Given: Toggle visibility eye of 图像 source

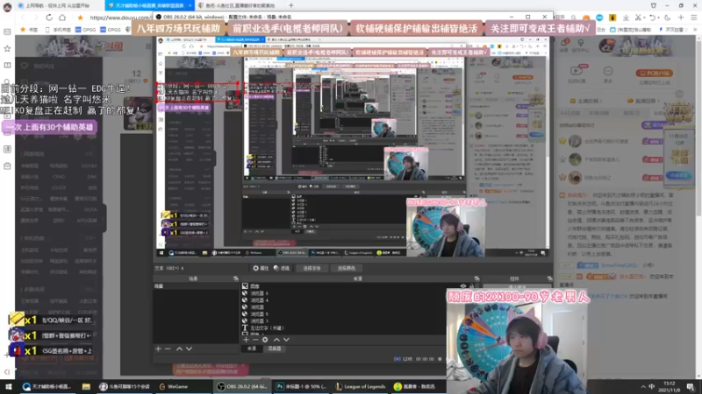Looking at the screenshot, I should pyautogui.click(x=463, y=286).
